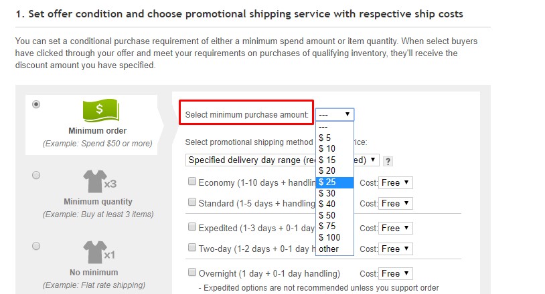Open the Economy Cost dropdown
The height and width of the screenshot is (294, 545).
395,182
